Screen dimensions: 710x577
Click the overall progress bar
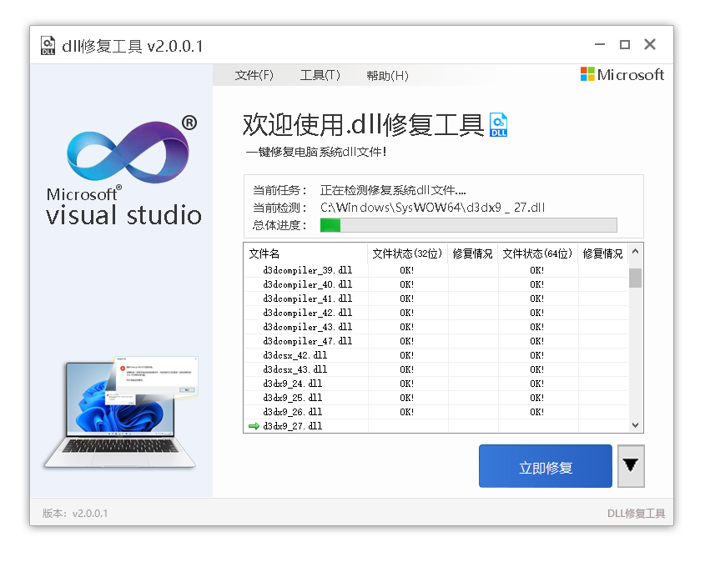click(x=468, y=225)
